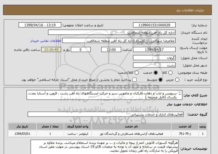Click the buyer notes text area
Image resolution: width=218 pixels, height=154 pixels.
click(104, 147)
